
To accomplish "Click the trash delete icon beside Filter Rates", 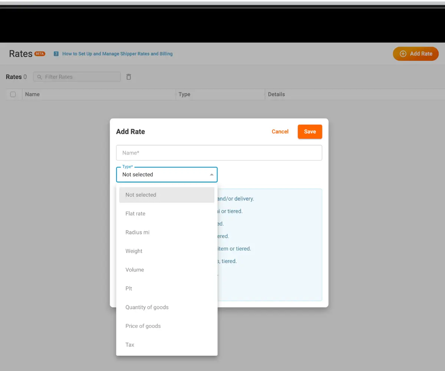I will point(129,77).
